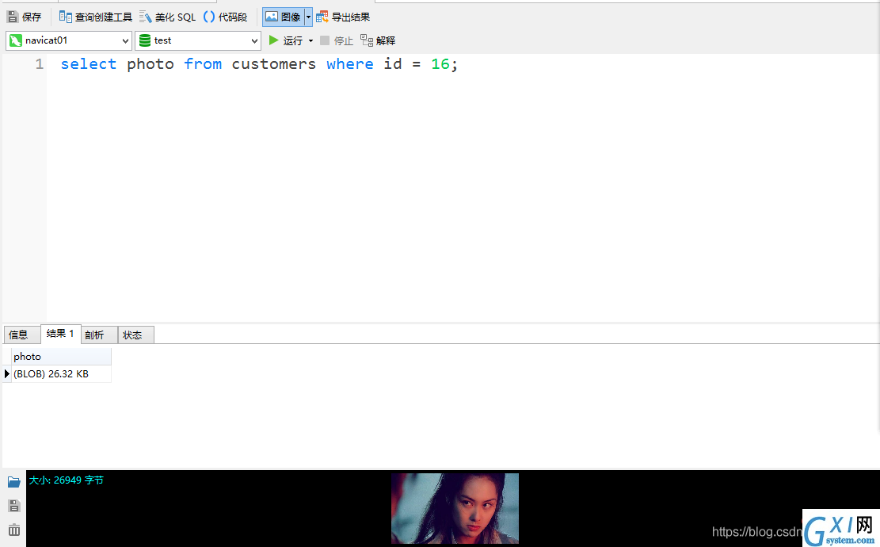Click Beautify SQL (美化 SQL)
This screenshot has height=547, width=880.
click(x=167, y=17)
